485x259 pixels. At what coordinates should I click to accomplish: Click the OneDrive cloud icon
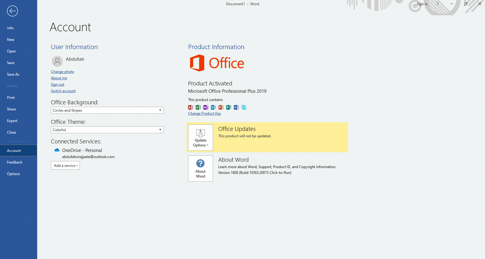click(57, 150)
